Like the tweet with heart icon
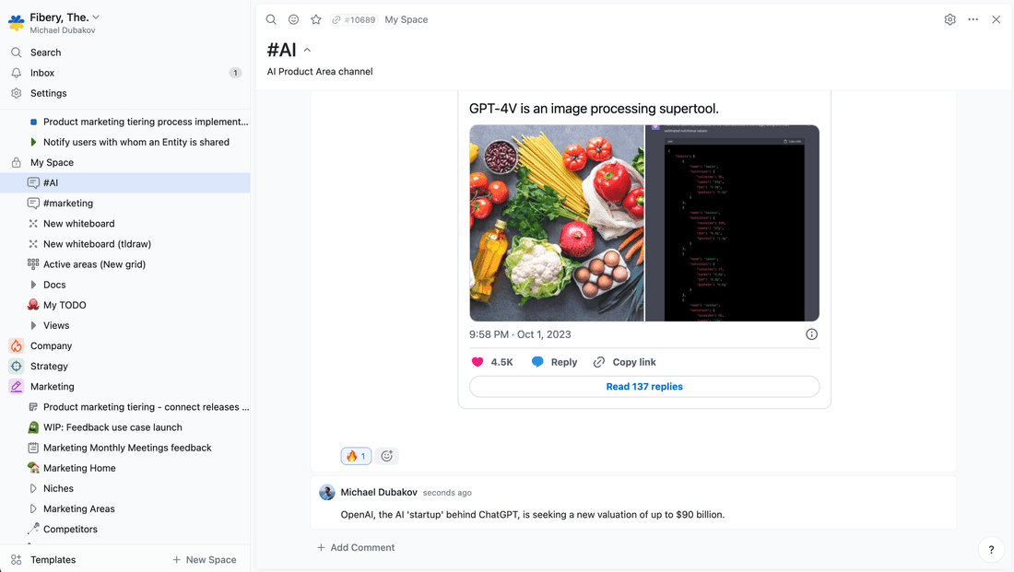 pos(478,362)
